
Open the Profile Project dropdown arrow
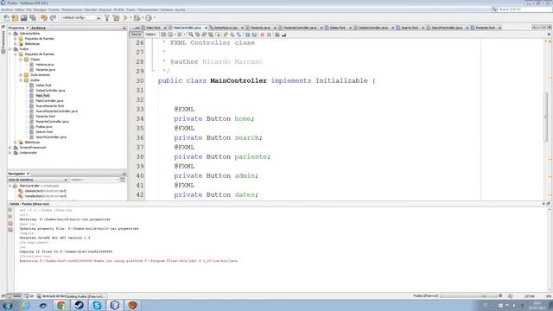tap(154, 17)
